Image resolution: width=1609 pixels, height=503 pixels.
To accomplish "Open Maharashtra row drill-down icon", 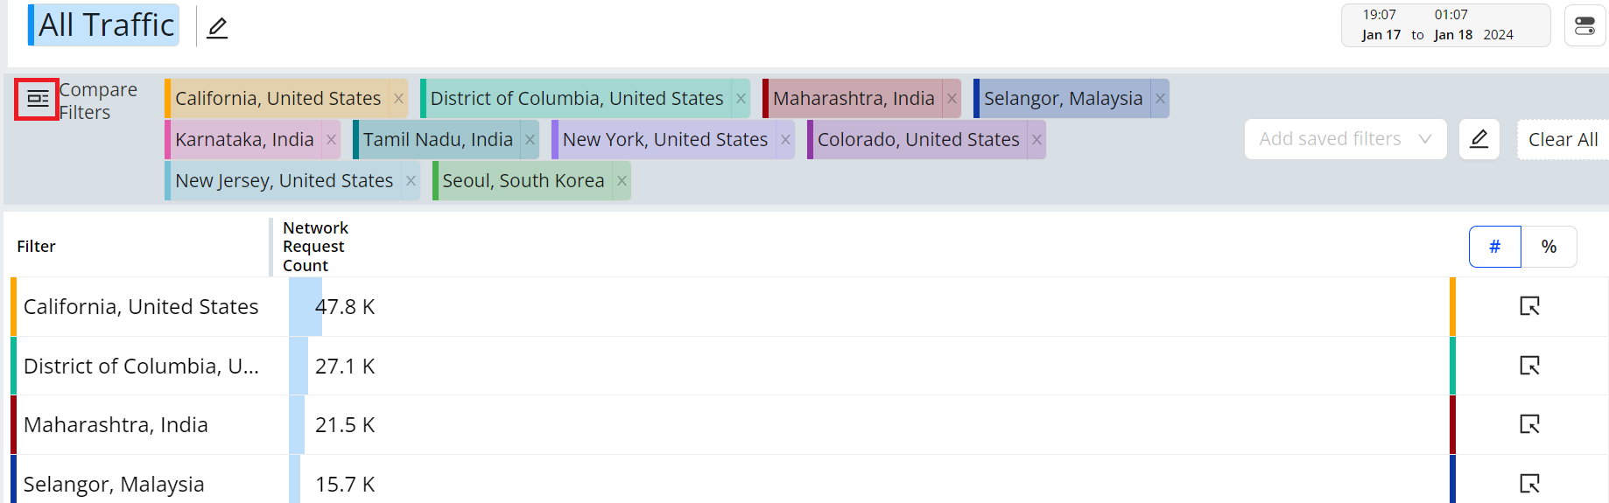I will [x=1529, y=424].
